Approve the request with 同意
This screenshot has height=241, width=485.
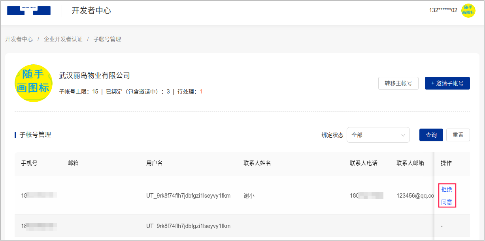pyautogui.click(x=446, y=202)
